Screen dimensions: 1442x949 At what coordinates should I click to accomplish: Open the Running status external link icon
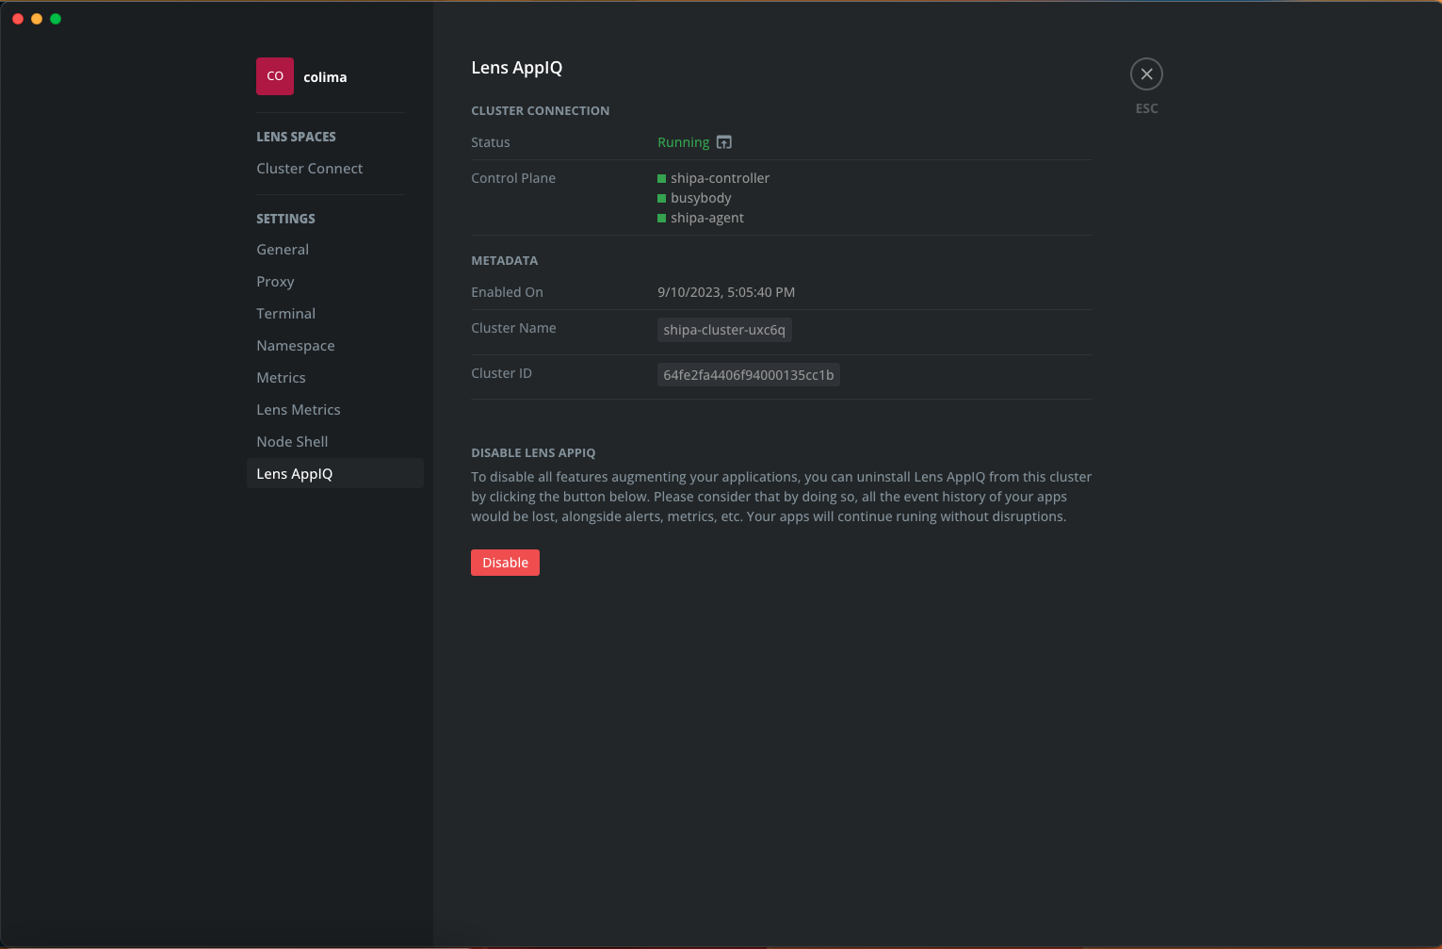724,142
